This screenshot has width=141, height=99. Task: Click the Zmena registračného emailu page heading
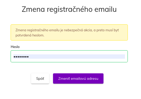click(x=69, y=9)
